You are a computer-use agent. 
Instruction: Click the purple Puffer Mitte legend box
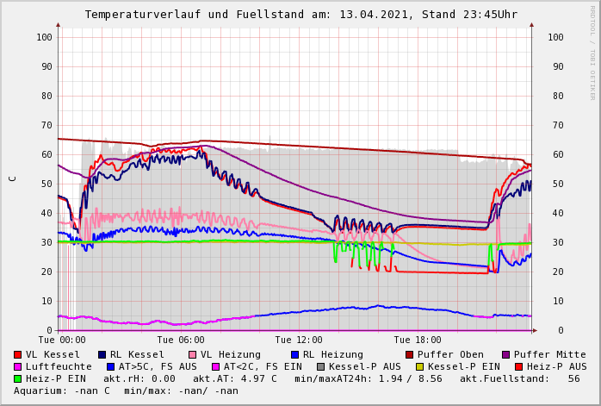[x=506, y=354]
